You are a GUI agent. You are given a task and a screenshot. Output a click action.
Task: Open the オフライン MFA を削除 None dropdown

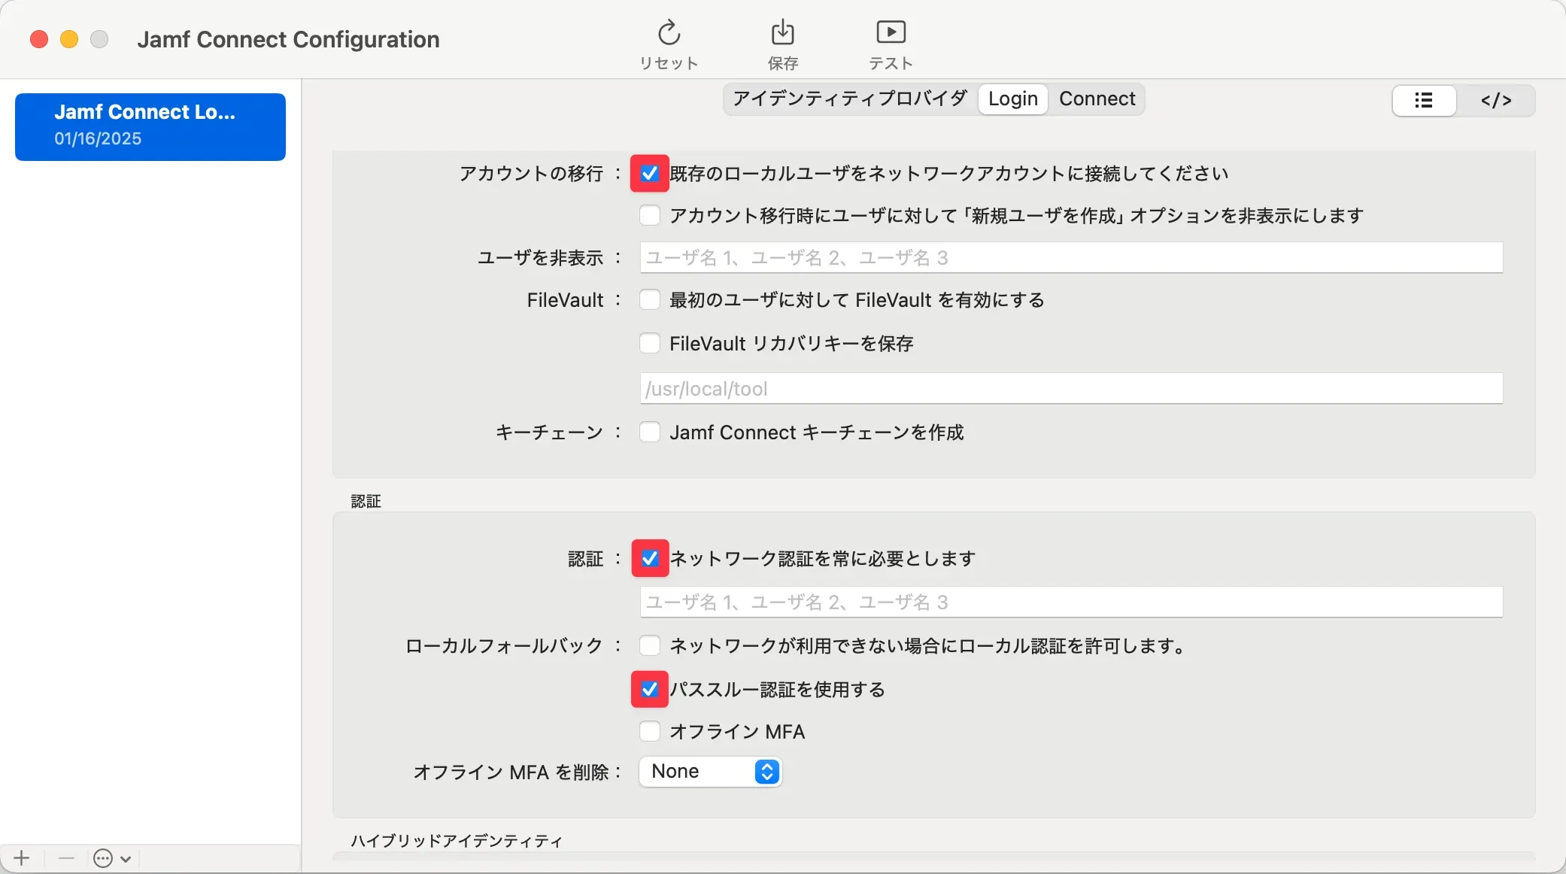[x=710, y=772]
